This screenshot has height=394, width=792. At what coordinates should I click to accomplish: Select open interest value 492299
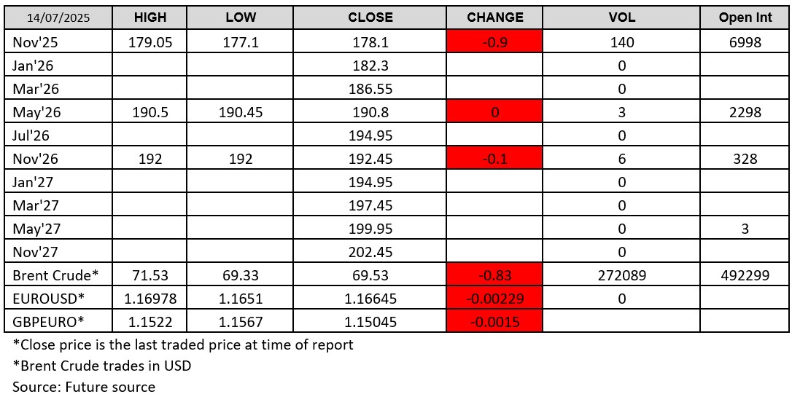pos(745,275)
